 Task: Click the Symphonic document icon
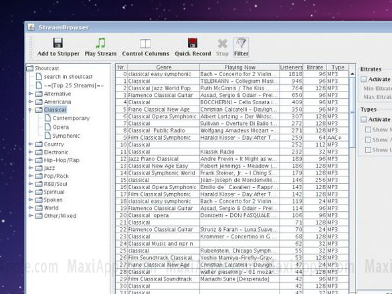click(x=47, y=136)
